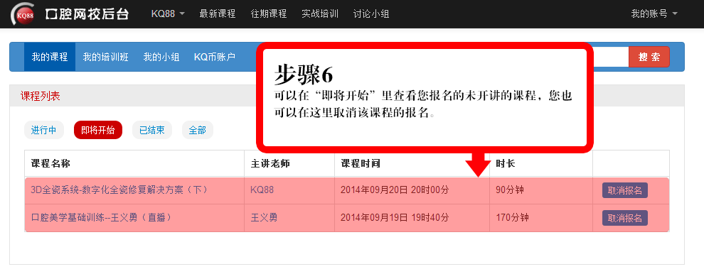Open the 最新课程 menu item
Screen dimensions: 704x274
(218, 14)
